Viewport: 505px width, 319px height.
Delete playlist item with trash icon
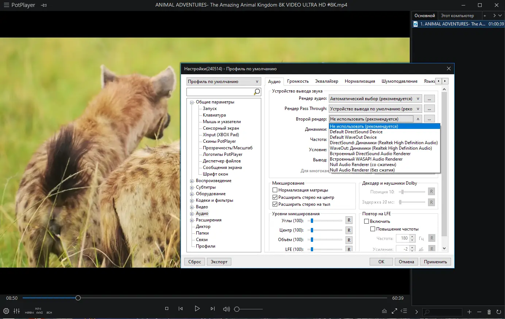[489, 312]
